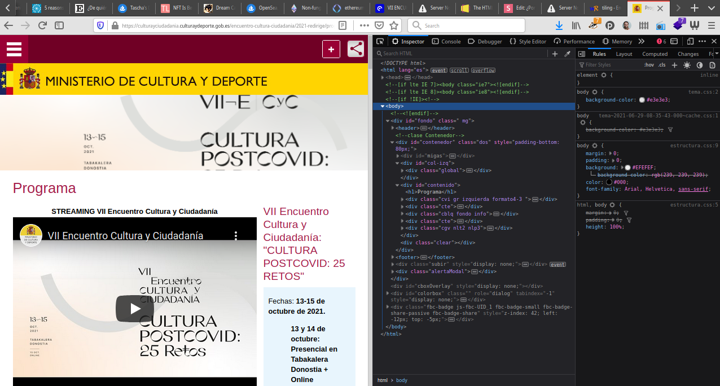Click the share icon in the site header

click(356, 49)
